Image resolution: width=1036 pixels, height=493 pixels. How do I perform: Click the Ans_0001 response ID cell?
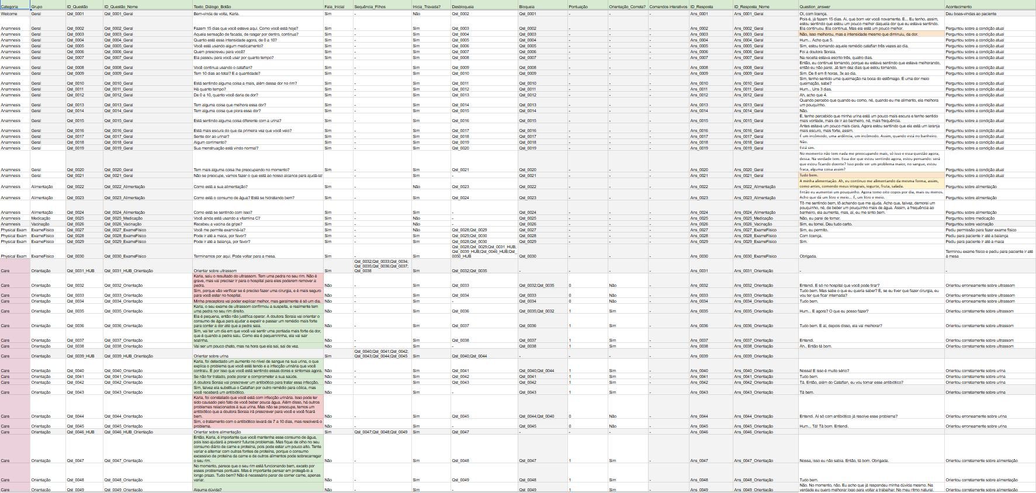711,13
